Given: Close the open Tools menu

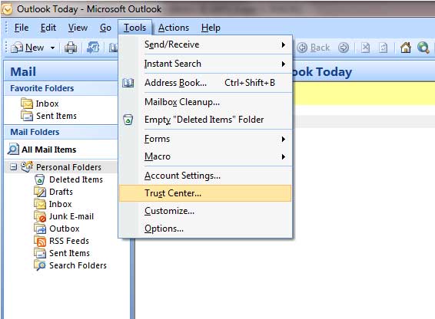Looking at the screenshot, I should (x=134, y=28).
